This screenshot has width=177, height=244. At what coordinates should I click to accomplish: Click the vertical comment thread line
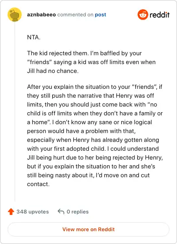pyautogui.click(x=15, y=112)
